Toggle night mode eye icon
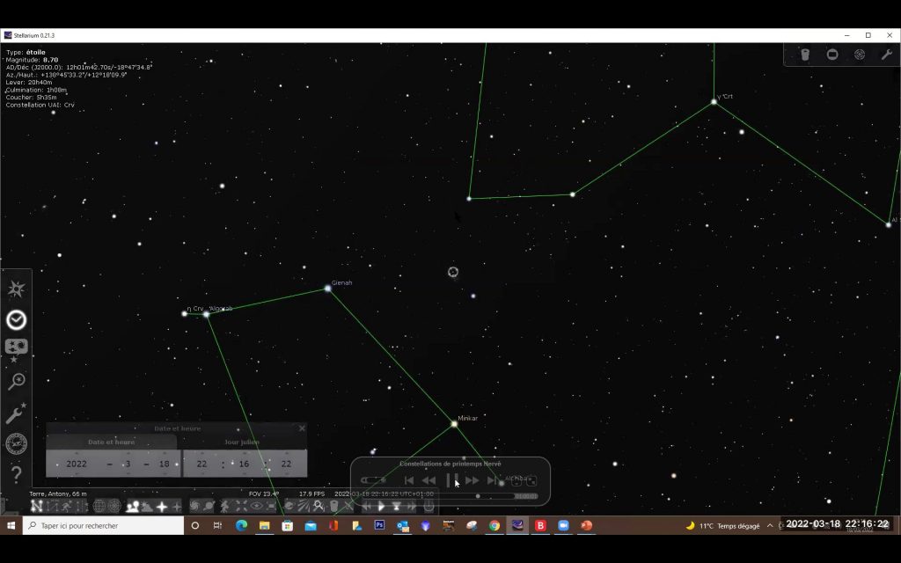901x563 pixels. click(x=256, y=506)
